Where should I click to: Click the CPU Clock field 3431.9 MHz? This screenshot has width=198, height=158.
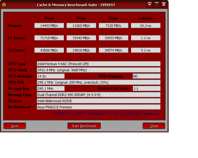coord(99,70)
